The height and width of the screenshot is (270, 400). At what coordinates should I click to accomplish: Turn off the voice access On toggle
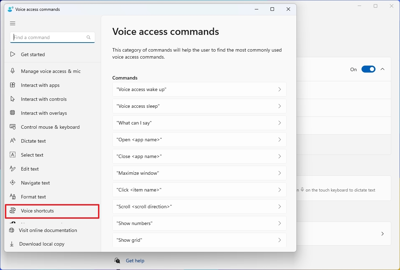[368, 69]
